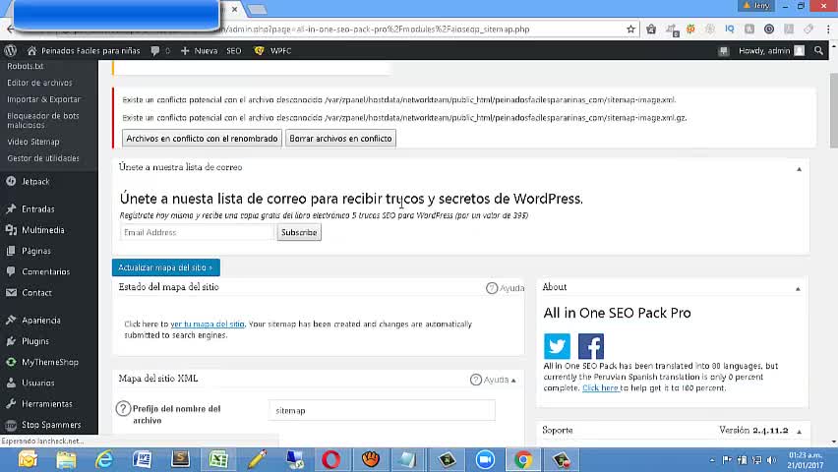Open the Twitter icon in About panel
The height and width of the screenshot is (472, 838).
(557, 346)
